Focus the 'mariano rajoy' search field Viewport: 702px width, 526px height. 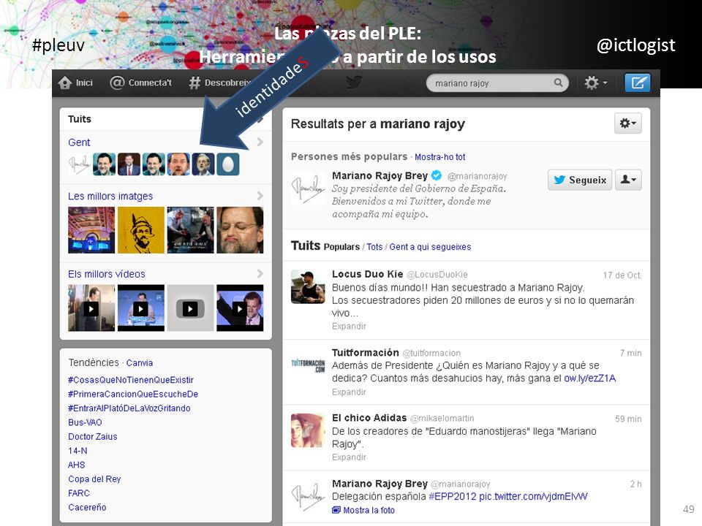pyautogui.click(x=497, y=83)
